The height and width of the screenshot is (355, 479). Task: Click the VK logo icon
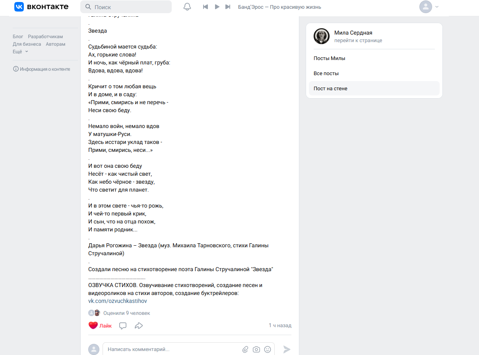coord(19,7)
